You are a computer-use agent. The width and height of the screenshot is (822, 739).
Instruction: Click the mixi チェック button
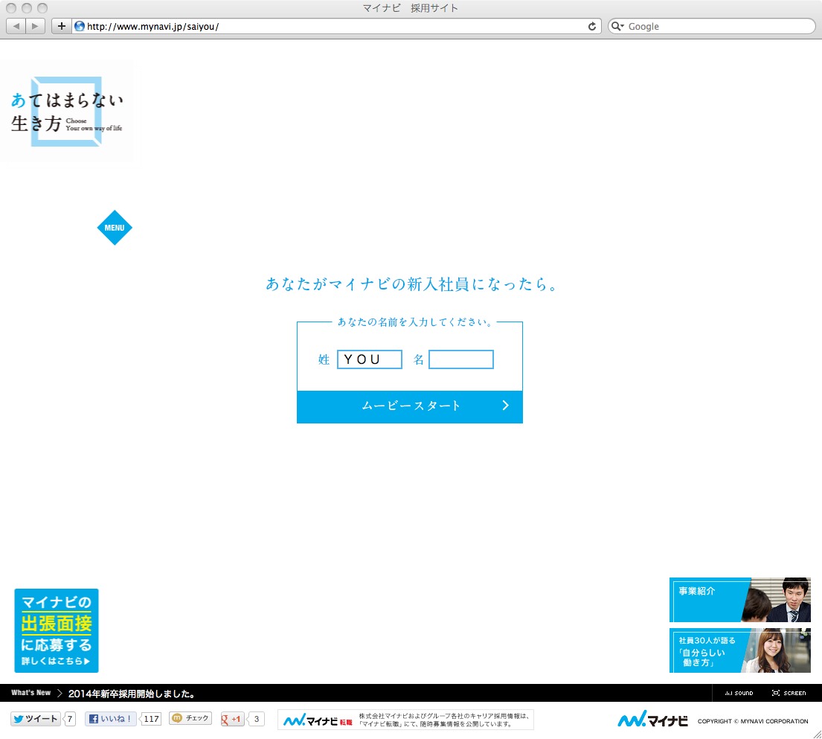click(190, 718)
